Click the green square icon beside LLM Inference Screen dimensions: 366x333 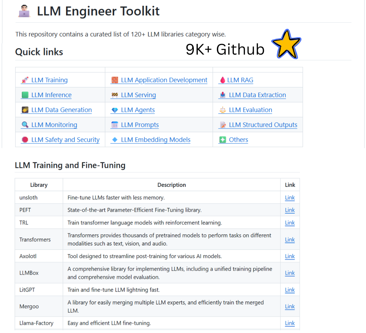click(25, 95)
